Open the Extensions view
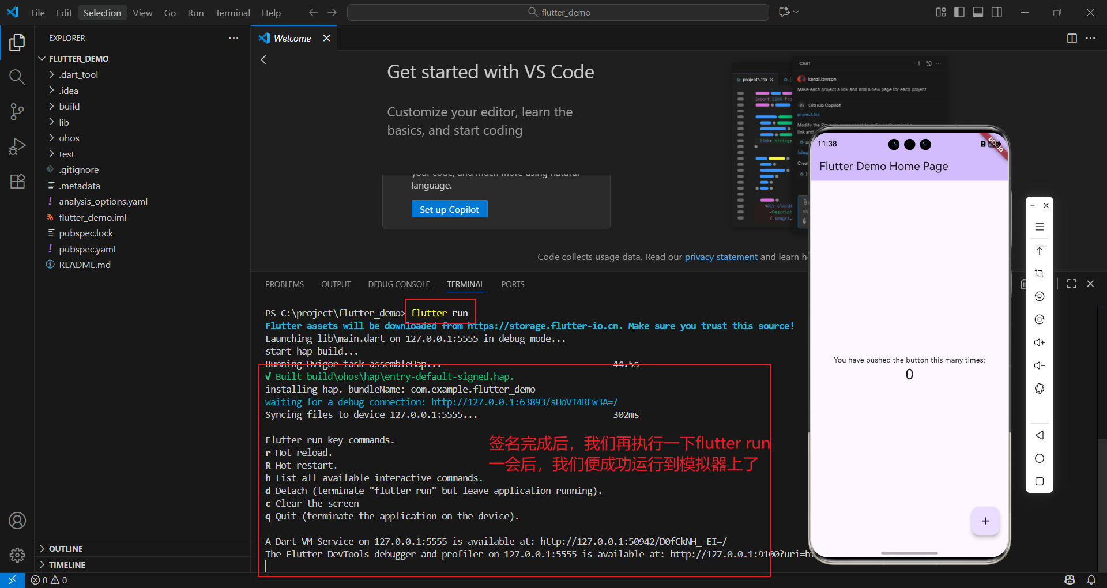 17,181
